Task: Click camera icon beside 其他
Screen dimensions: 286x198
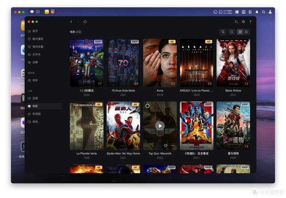Action: 29,122
